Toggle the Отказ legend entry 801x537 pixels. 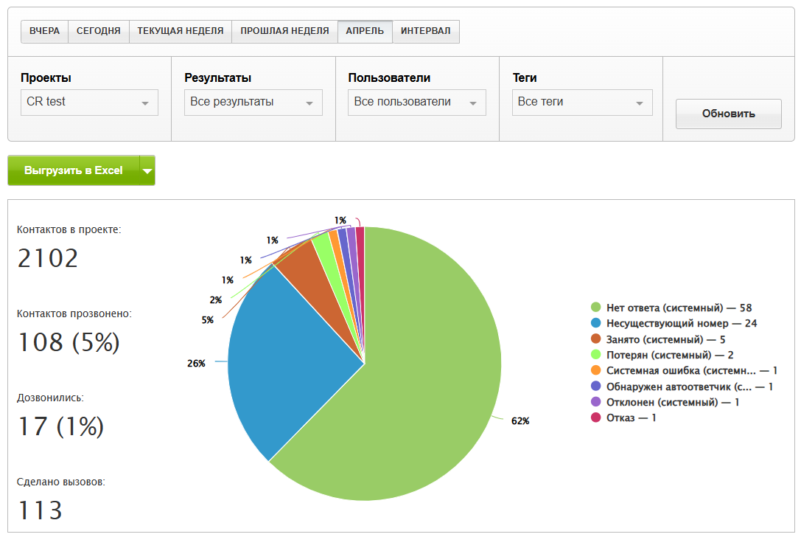623,418
